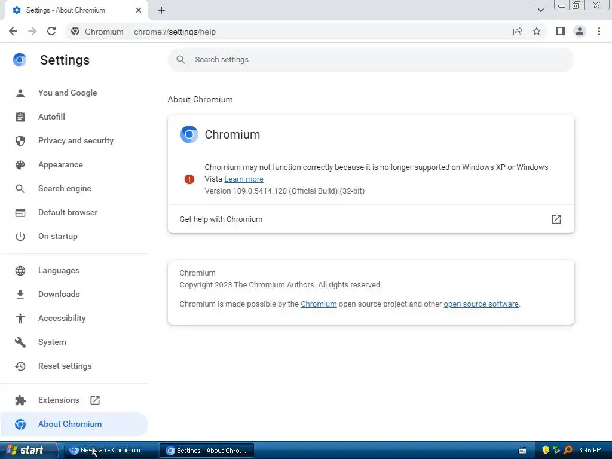Click the address bar URL chrome://settings/help

click(x=175, y=32)
